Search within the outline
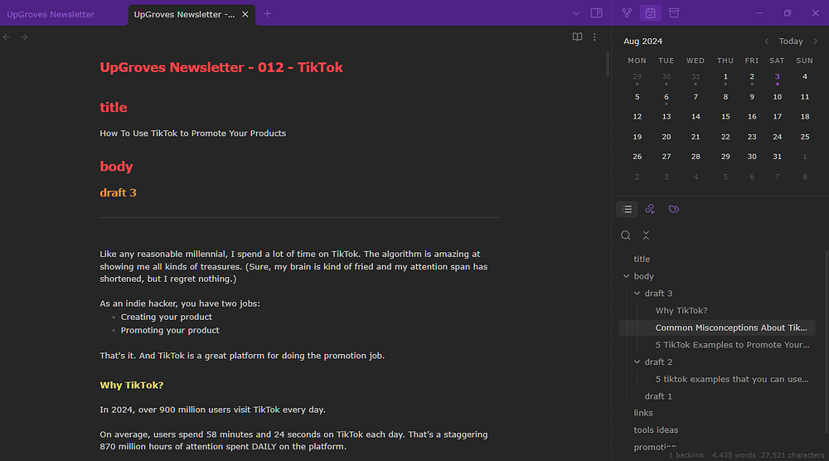Viewport: 829px width, 461px height. (x=625, y=235)
